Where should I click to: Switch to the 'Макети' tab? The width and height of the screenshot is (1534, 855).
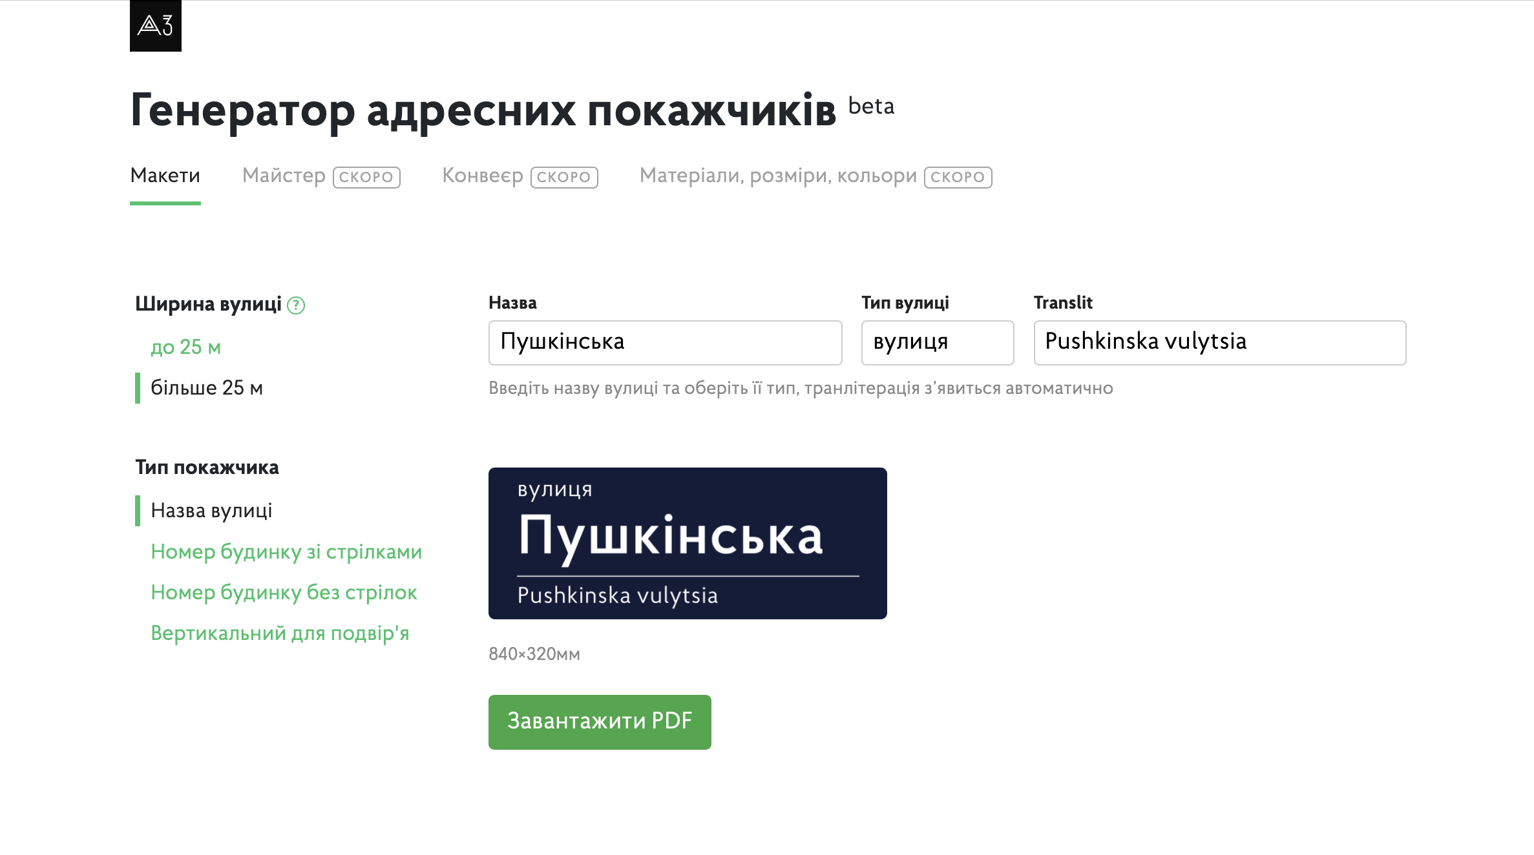[165, 175]
